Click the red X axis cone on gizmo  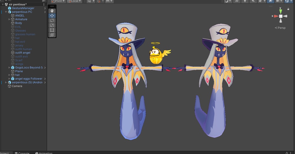click(x=276, y=16)
